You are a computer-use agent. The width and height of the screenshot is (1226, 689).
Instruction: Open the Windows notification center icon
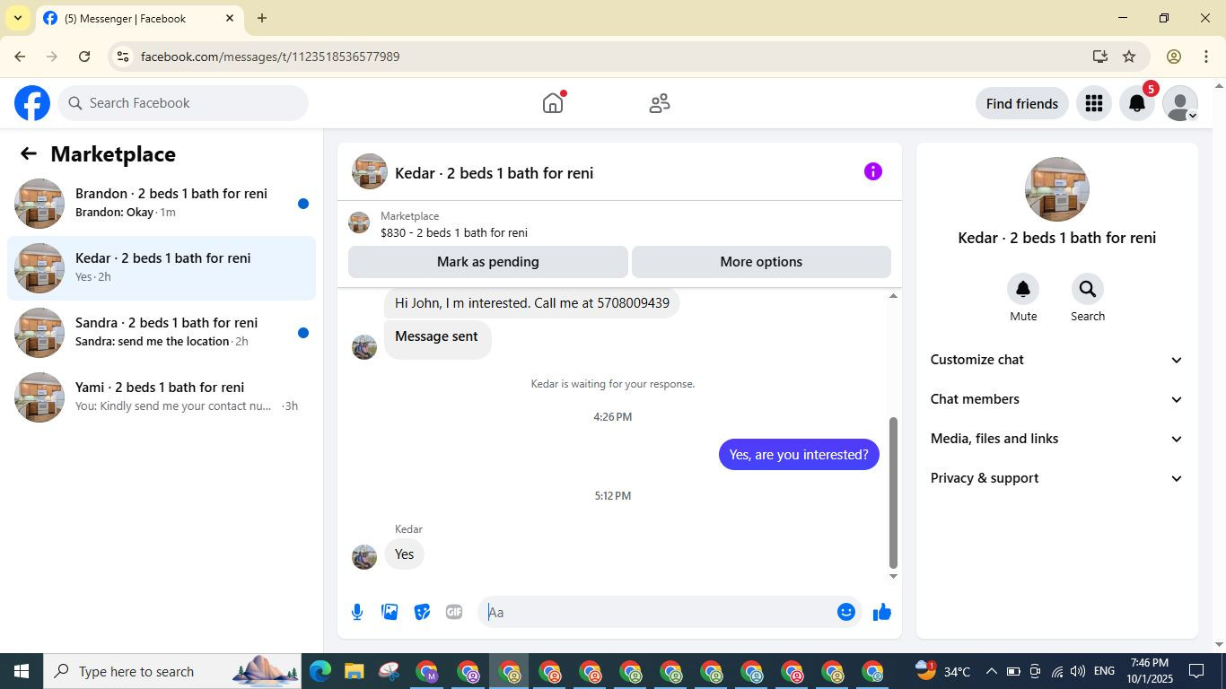pos(1196,671)
